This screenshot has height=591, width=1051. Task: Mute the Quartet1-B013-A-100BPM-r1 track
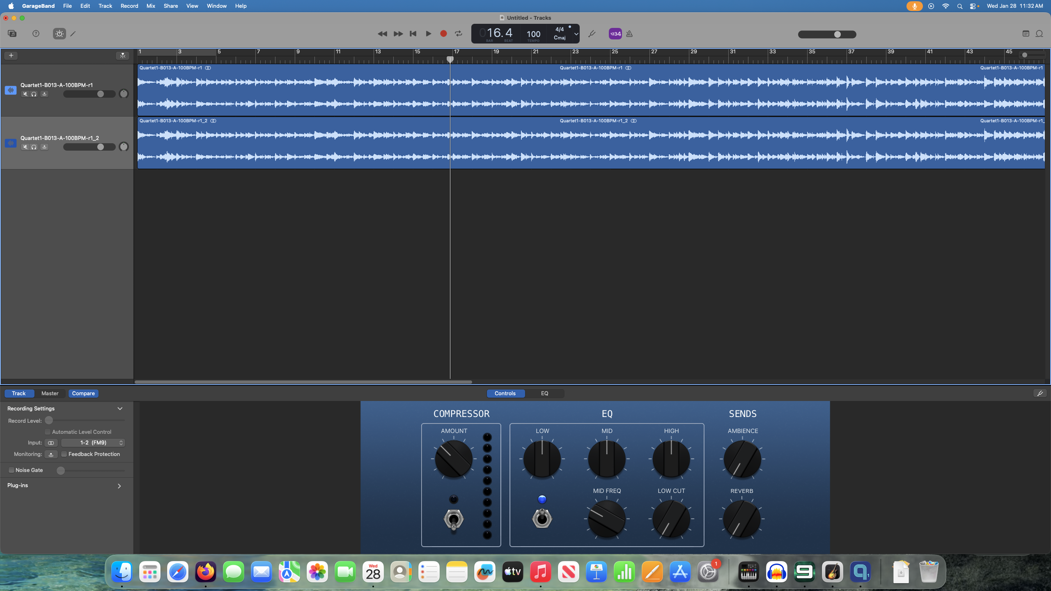tap(25, 94)
